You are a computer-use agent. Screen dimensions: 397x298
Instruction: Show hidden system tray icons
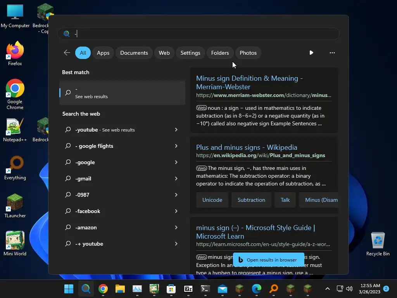click(x=327, y=289)
